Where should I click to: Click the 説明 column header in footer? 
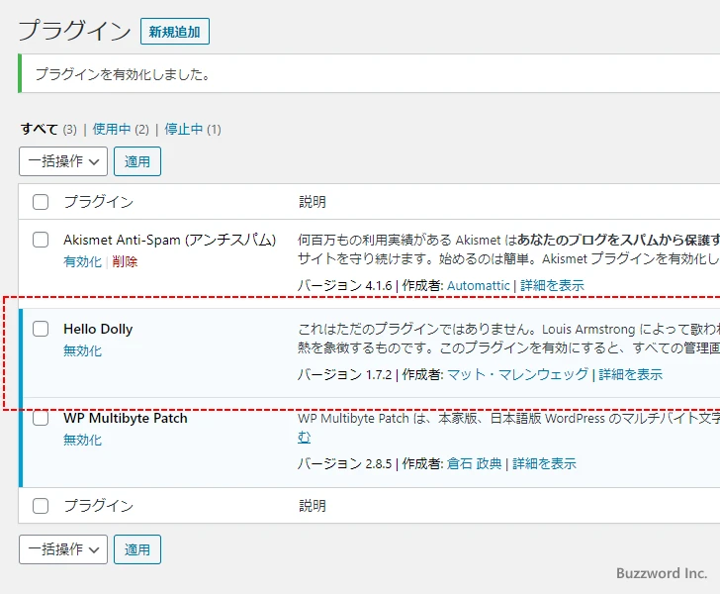pos(313,506)
